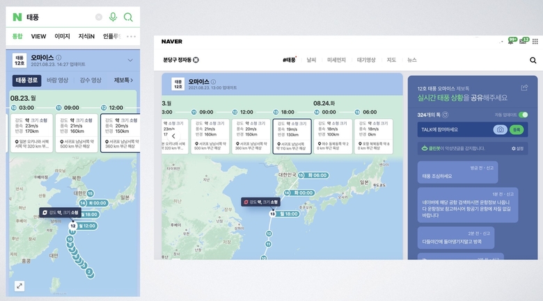The image size is (543, 301).
Task: Collapse the 오마이스 panel with the chevron in mobile
Action: pyautogui.click(x=130, y=60)
